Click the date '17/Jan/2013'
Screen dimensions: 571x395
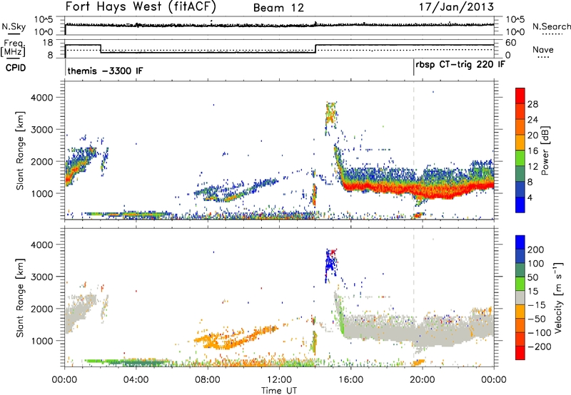click(457, 7)
